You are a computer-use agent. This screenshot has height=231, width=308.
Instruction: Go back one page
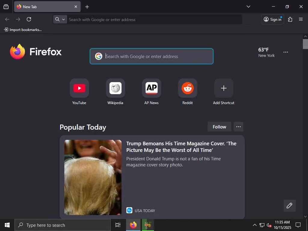7,19
